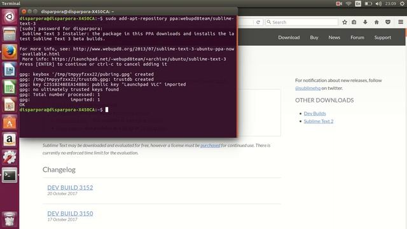This screenshot has height=229, width=407.
Task: Open LibreOffice Impress from launcher
Action: tap(10, 104)
